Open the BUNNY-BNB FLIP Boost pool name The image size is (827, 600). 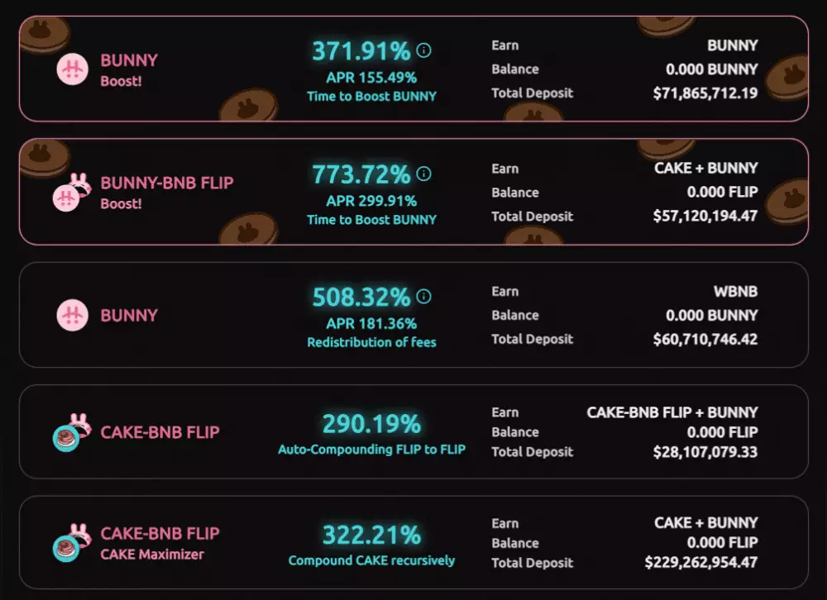pos(167,183)
